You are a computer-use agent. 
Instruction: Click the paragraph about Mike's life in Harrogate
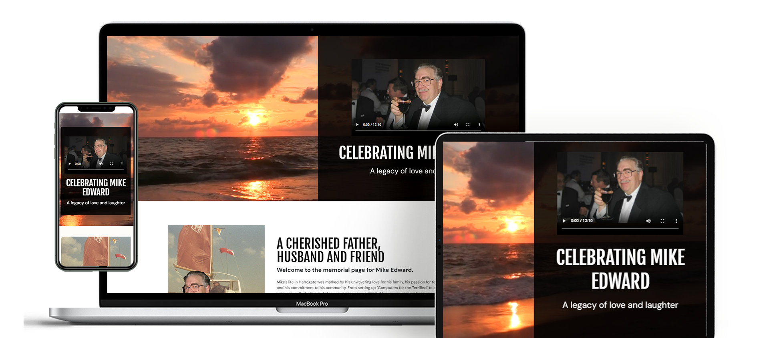(x=356, y=286)
